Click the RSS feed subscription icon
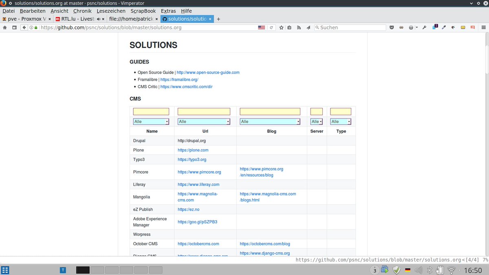 299,27
